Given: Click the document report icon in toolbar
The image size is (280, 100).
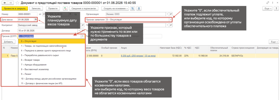Looking at the screenshot, I should tap(139, 8).
